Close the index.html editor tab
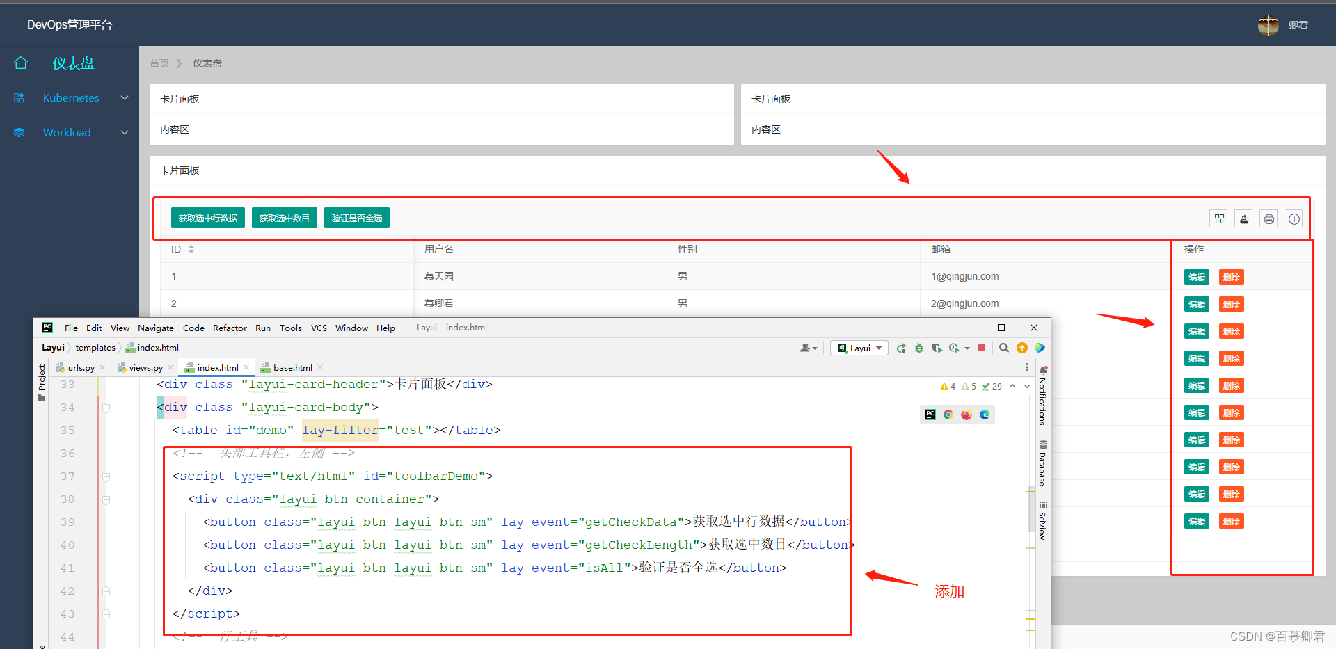1336x649 pixels. click(x=246, y=367)
